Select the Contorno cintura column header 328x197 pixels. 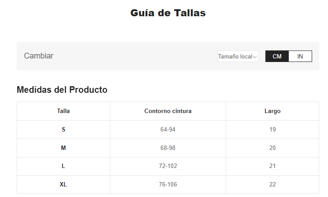pyautogui.click(x=168, y=111)
